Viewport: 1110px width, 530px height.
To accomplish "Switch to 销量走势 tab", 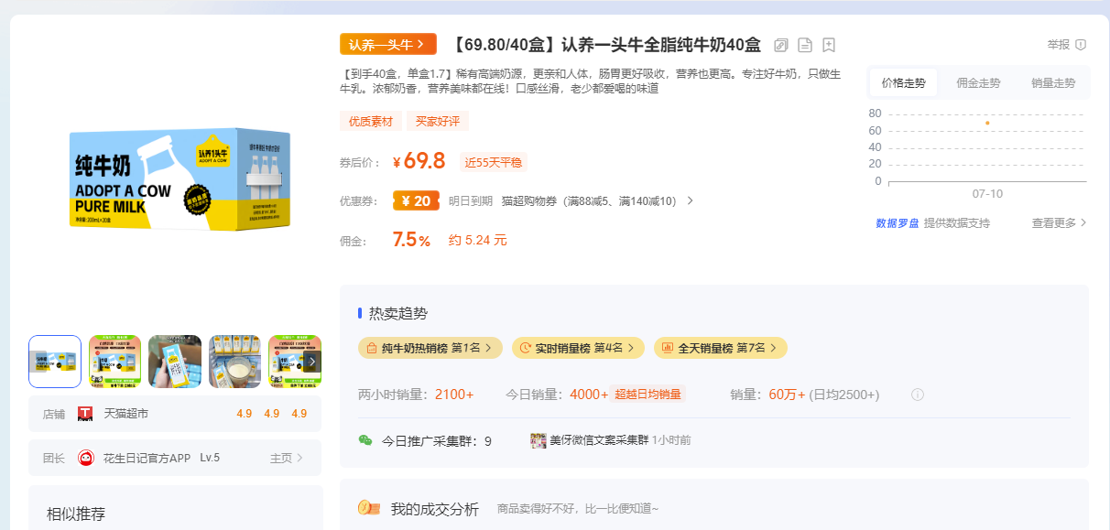I will coord(1052,83).
